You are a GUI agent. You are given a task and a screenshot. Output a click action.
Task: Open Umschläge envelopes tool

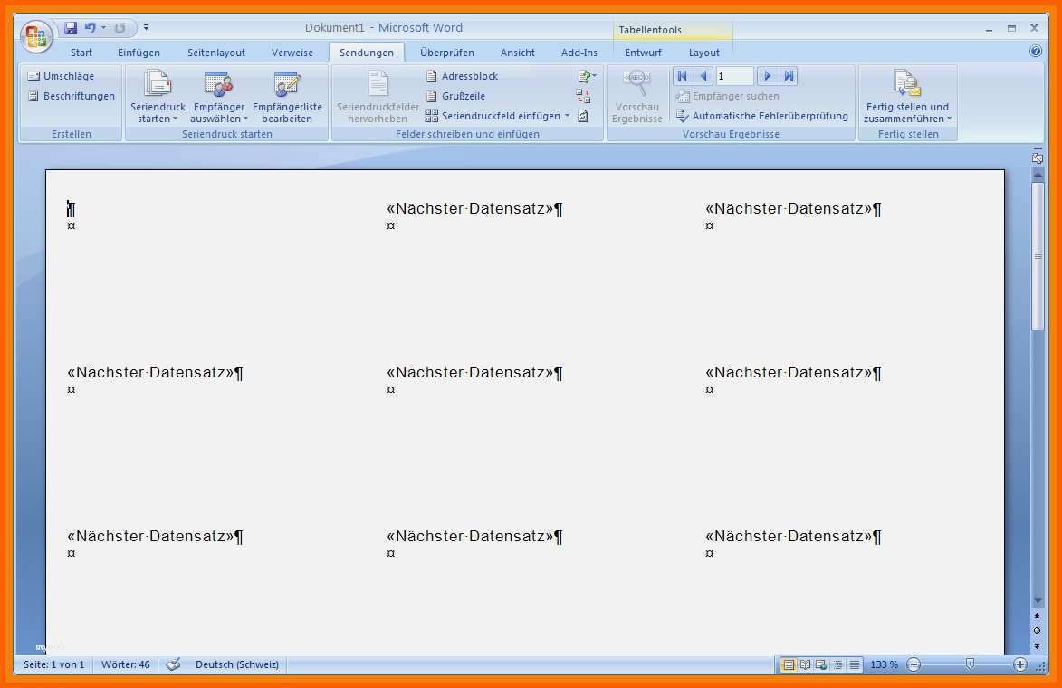[61, 76]
